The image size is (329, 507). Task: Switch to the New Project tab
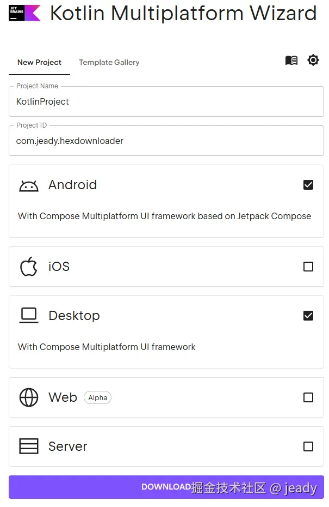click(39, 63)
